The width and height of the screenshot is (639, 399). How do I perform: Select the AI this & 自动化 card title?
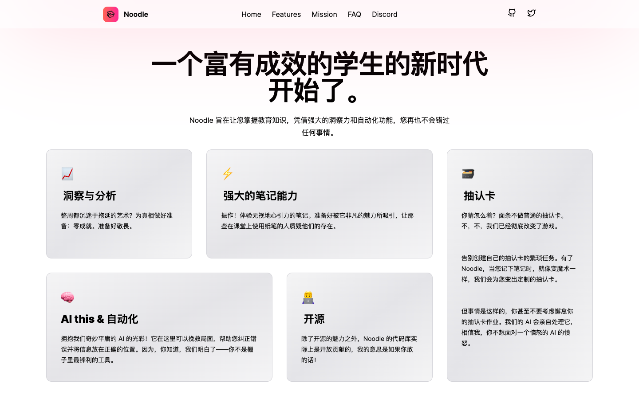tap(99, 319)
